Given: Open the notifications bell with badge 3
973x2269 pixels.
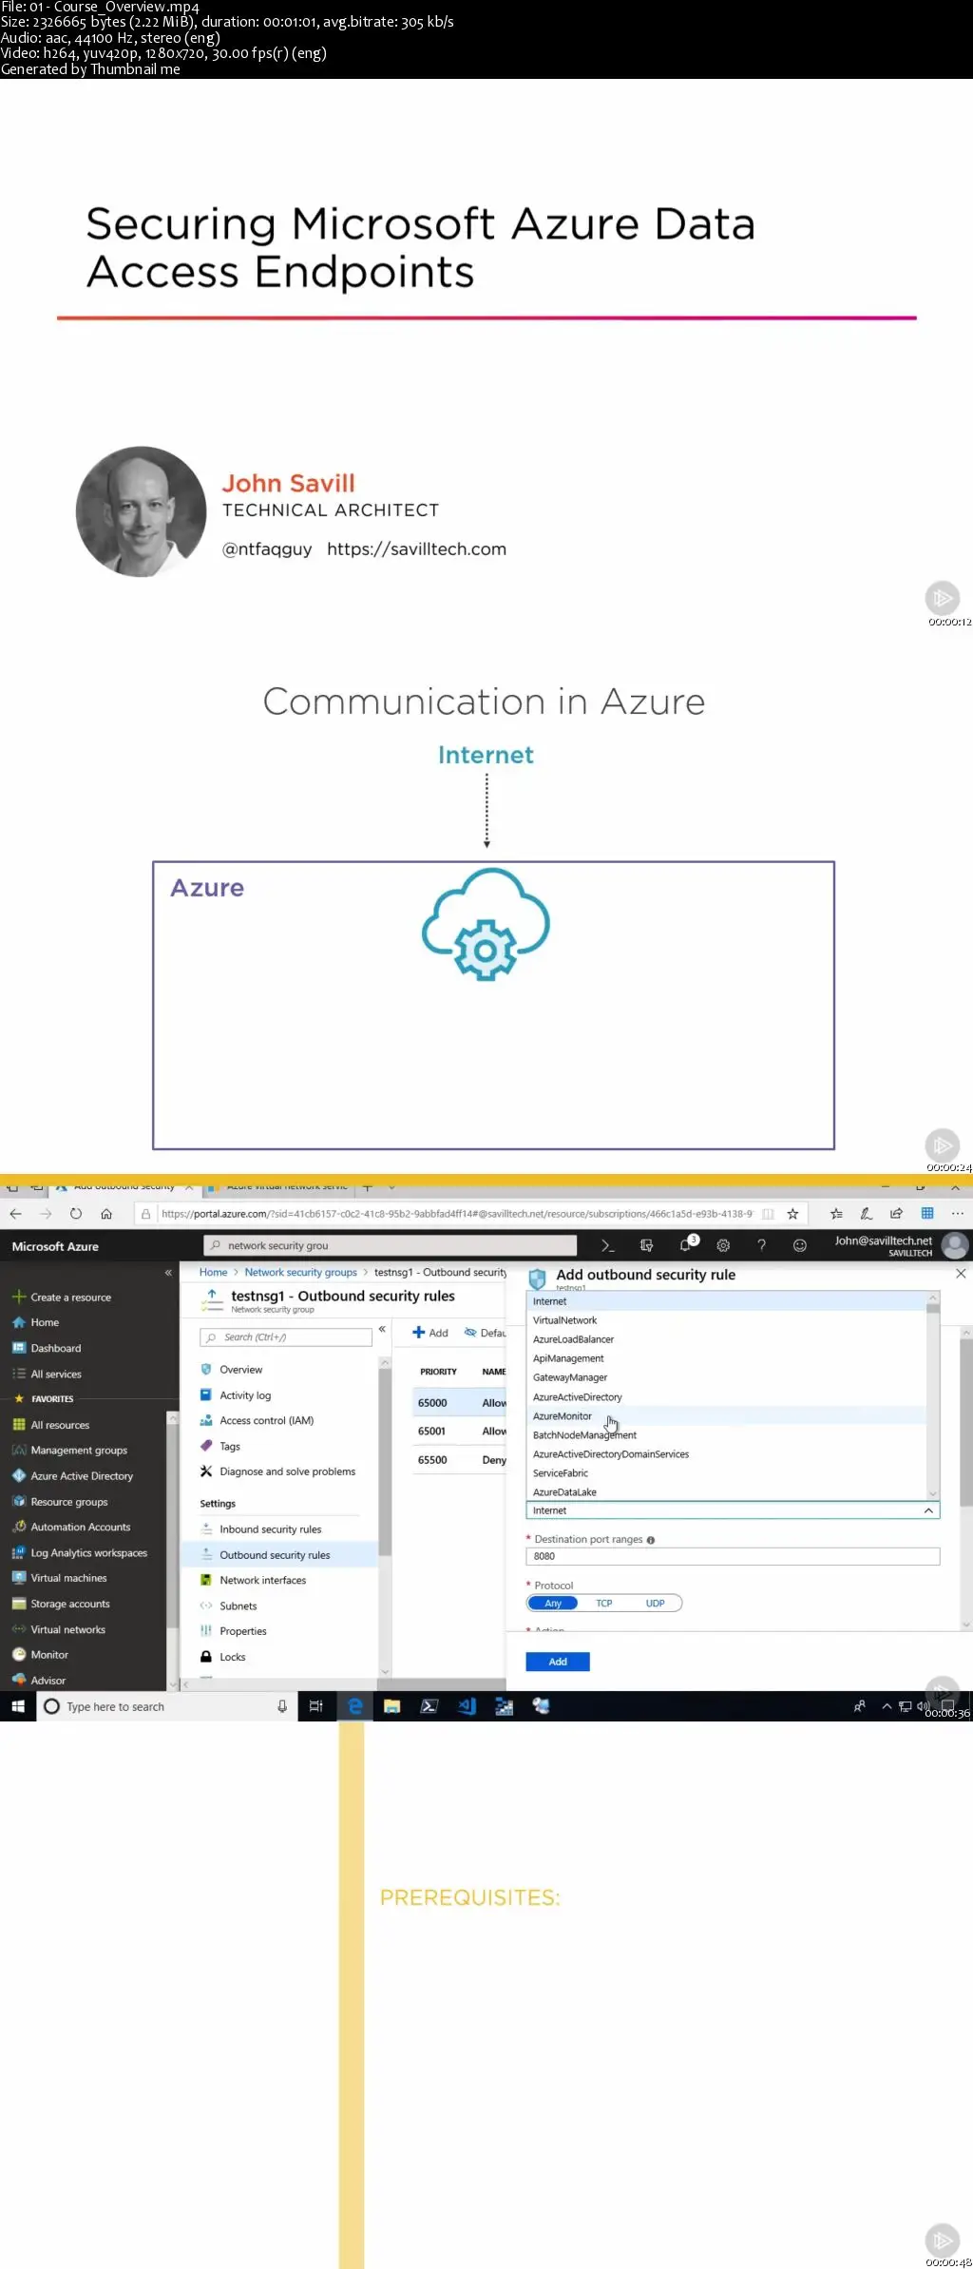Looking at the screenshot, I should pos(686,1244).
